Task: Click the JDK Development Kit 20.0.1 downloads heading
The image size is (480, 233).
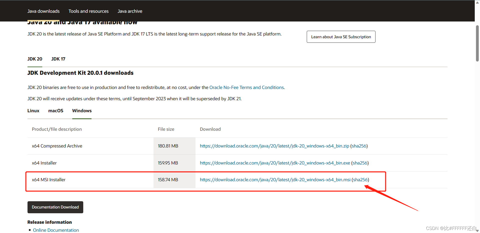Action: click(80, 73)
